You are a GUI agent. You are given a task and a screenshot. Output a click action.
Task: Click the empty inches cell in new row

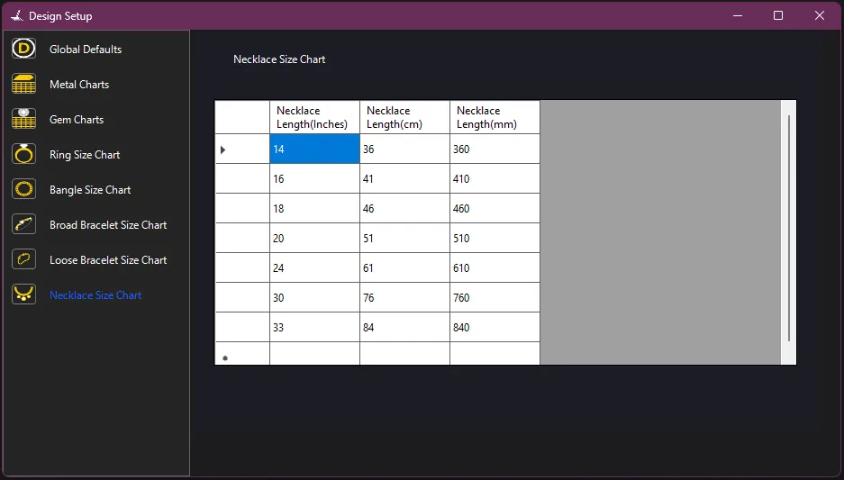tap(314, 354)
